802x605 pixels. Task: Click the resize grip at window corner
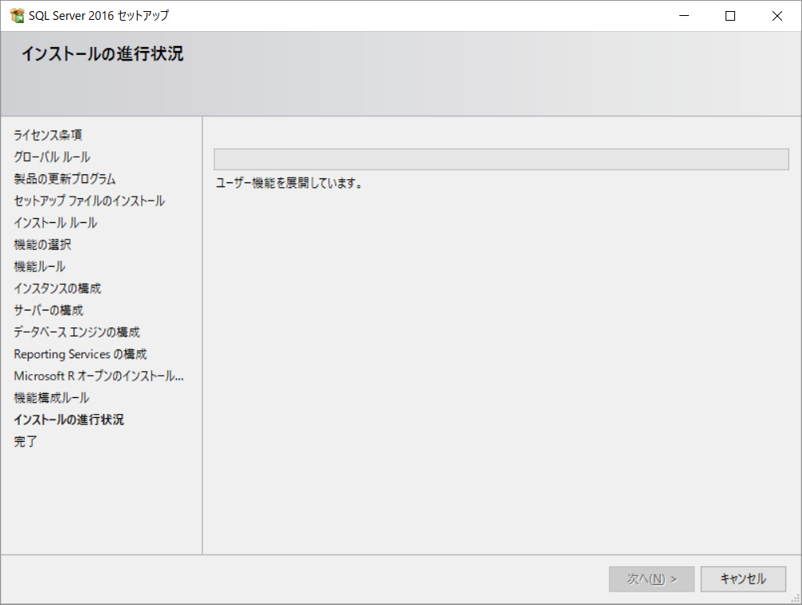pos(796,599)
